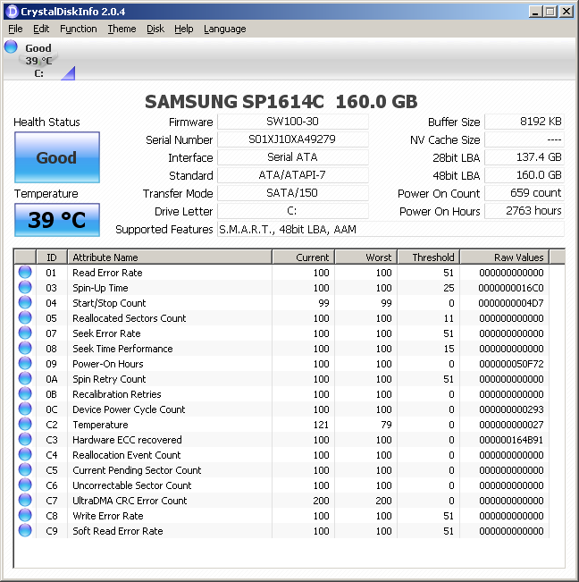
Task: Click the 659 count Power On Count value
Action: [x=524, y=193]
